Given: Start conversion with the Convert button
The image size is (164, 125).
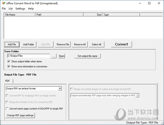Looking at the screenshot, I should 121,44.
